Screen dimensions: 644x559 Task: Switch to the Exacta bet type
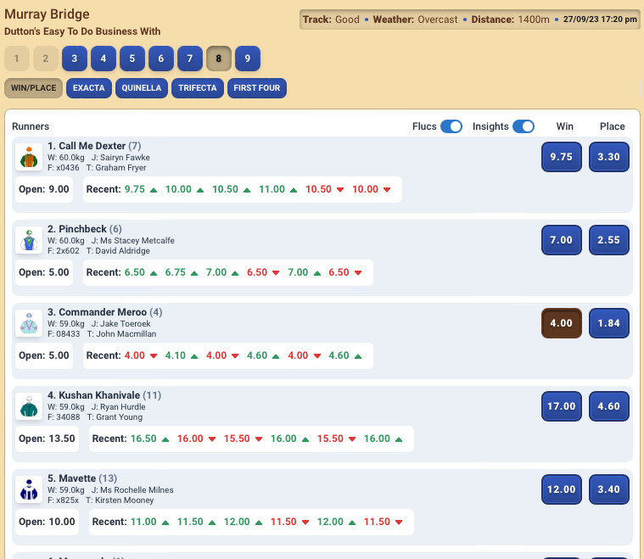pos(88,88)
